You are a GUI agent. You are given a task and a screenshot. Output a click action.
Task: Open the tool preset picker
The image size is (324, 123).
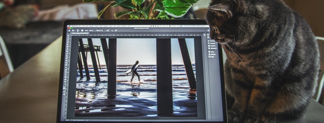pyautogui.click(x=73, y=30)
